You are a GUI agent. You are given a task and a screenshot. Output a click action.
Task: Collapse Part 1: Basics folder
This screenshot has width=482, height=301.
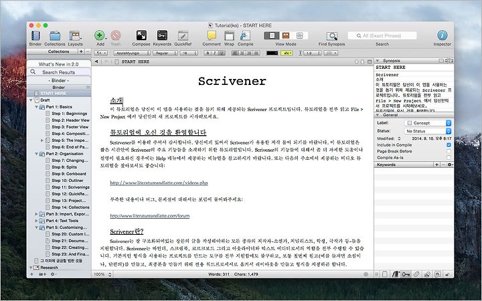point(37,107)
